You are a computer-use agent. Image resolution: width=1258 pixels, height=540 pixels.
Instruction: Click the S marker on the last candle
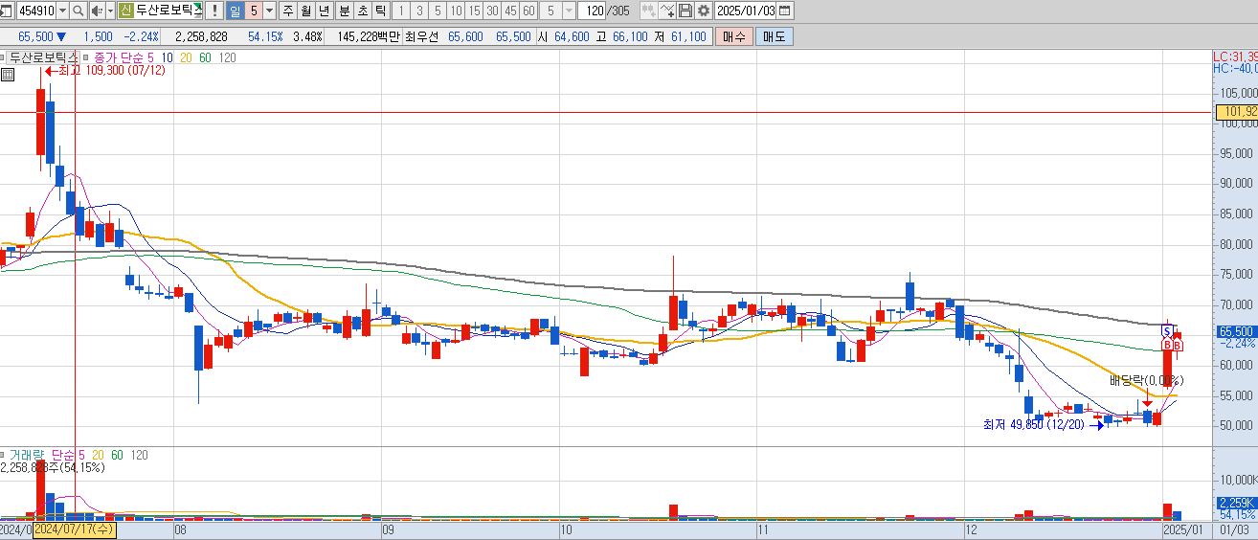click(1167, 331)
